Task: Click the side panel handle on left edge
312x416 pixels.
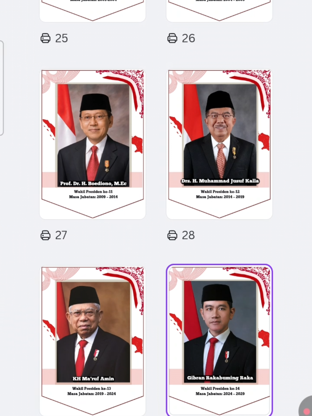Action: [x=2, y=88]
